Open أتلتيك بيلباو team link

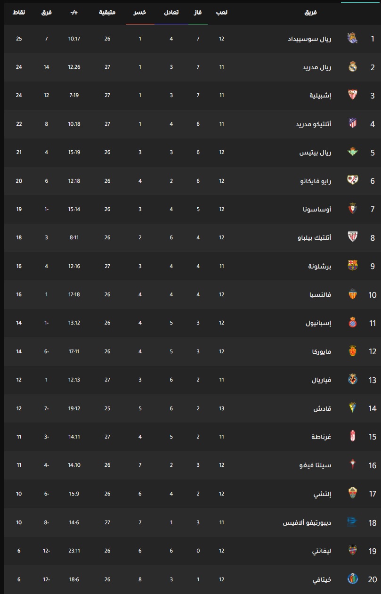click(x=316, y=238)
